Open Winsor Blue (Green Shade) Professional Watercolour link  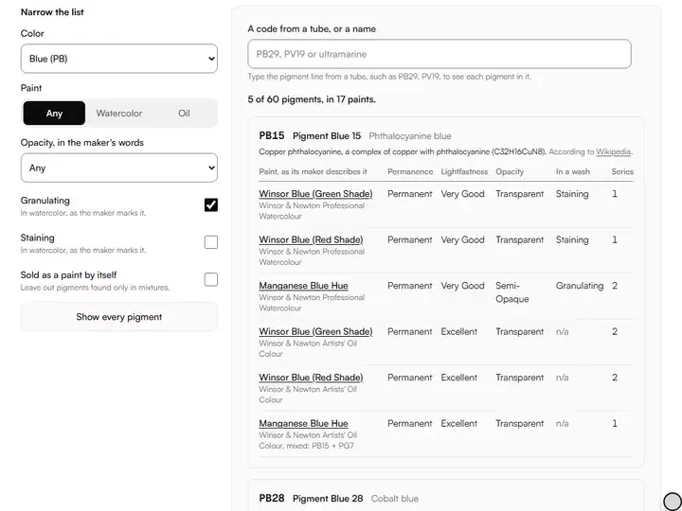point(315,194)
